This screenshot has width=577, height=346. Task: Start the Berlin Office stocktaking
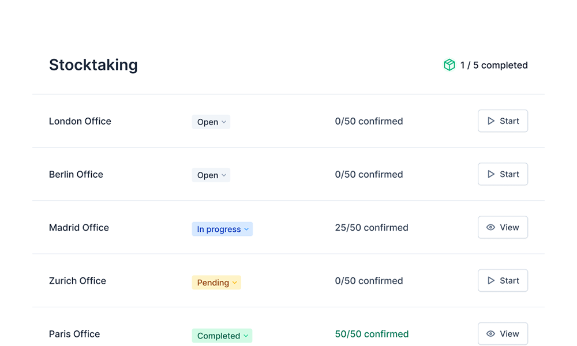(503, 174)
